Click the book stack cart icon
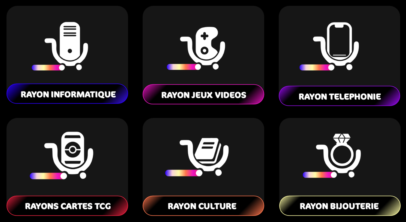This screenshot has height=222, width=406. (x=204, y=157)
